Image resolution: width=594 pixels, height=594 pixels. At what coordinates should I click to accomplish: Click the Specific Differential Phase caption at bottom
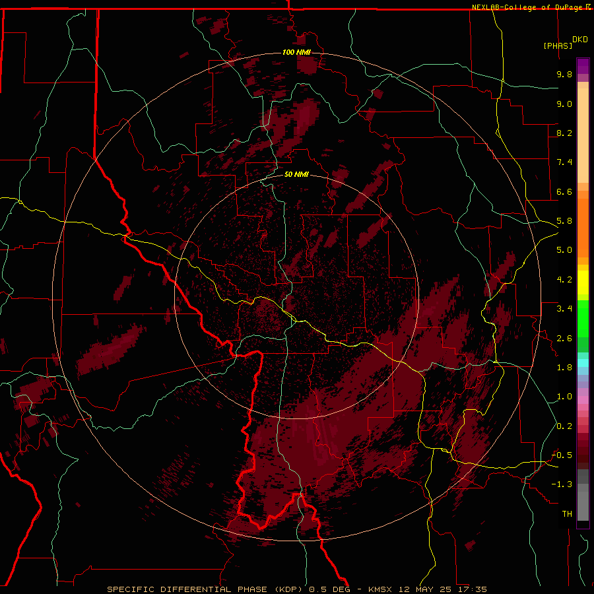(297, 589)
